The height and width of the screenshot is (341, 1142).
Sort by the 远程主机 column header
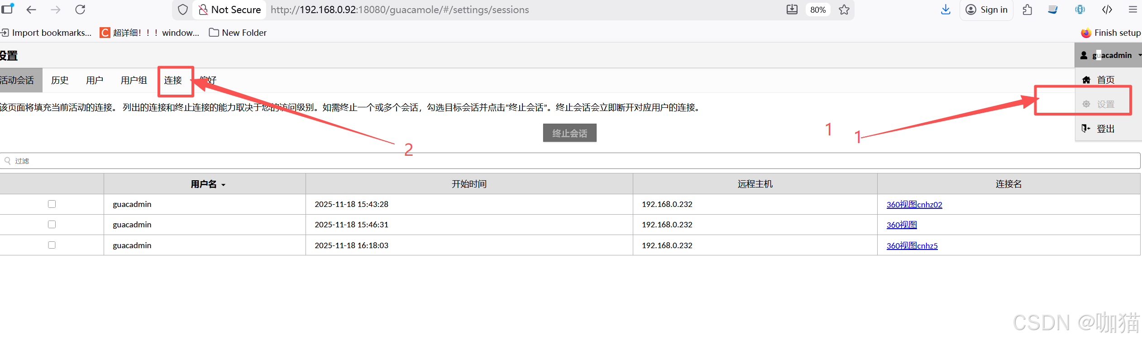click(x=755, y=184)
